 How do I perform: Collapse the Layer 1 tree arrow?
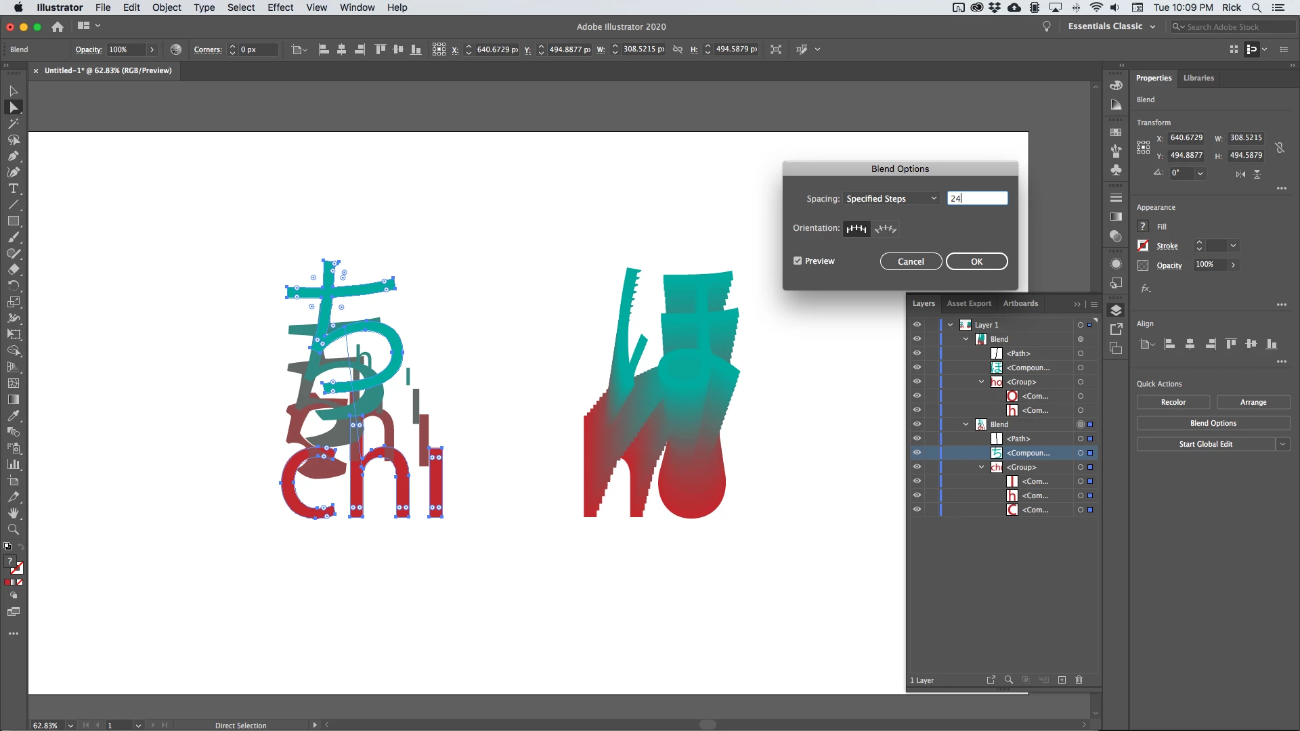tap(950, 325)
